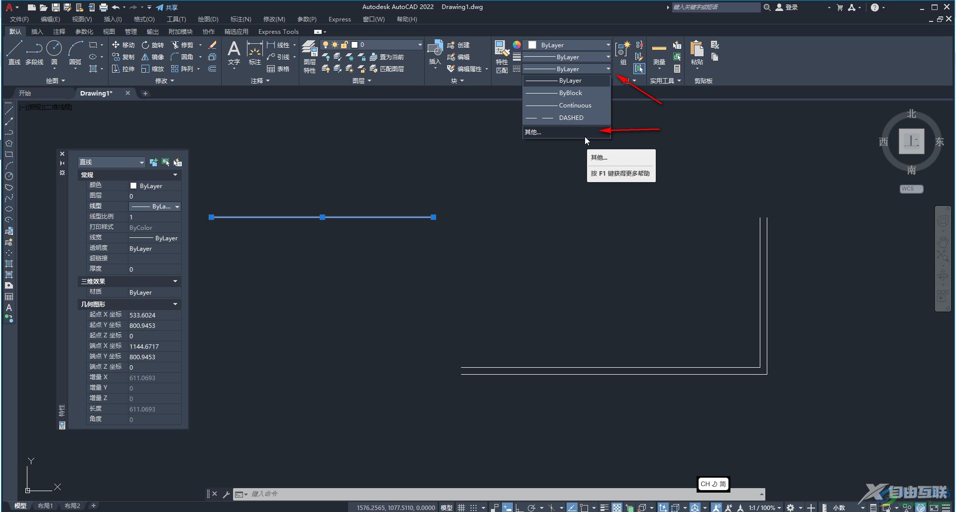
Task: Open annotation scale 1:1 / 100% dropdown
Action: (765, 508)
